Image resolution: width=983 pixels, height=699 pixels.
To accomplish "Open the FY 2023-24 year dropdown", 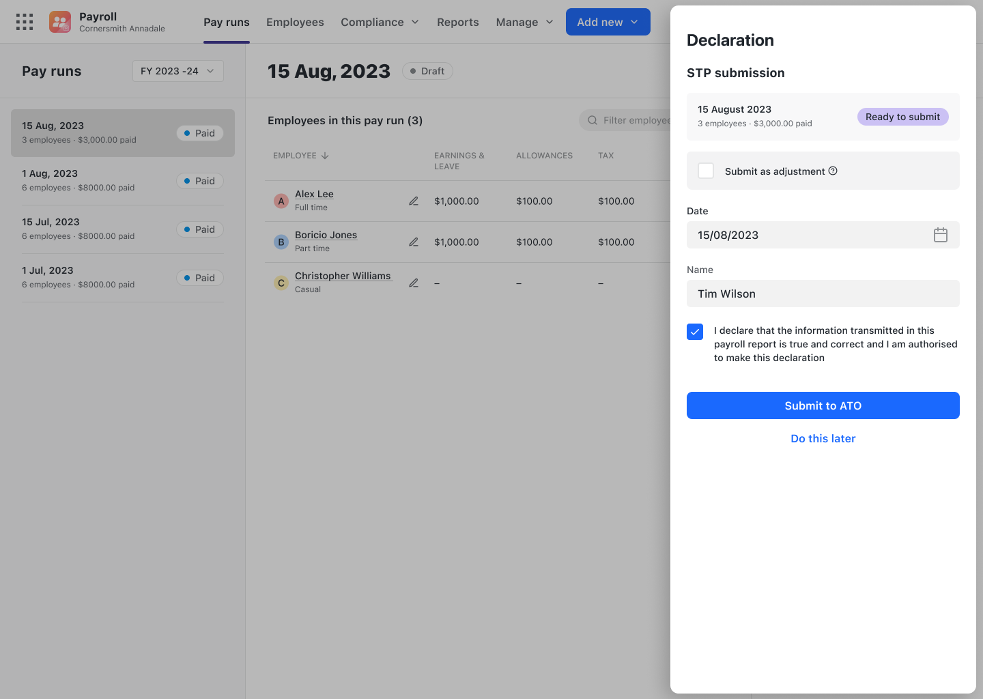I will point(177,71).
